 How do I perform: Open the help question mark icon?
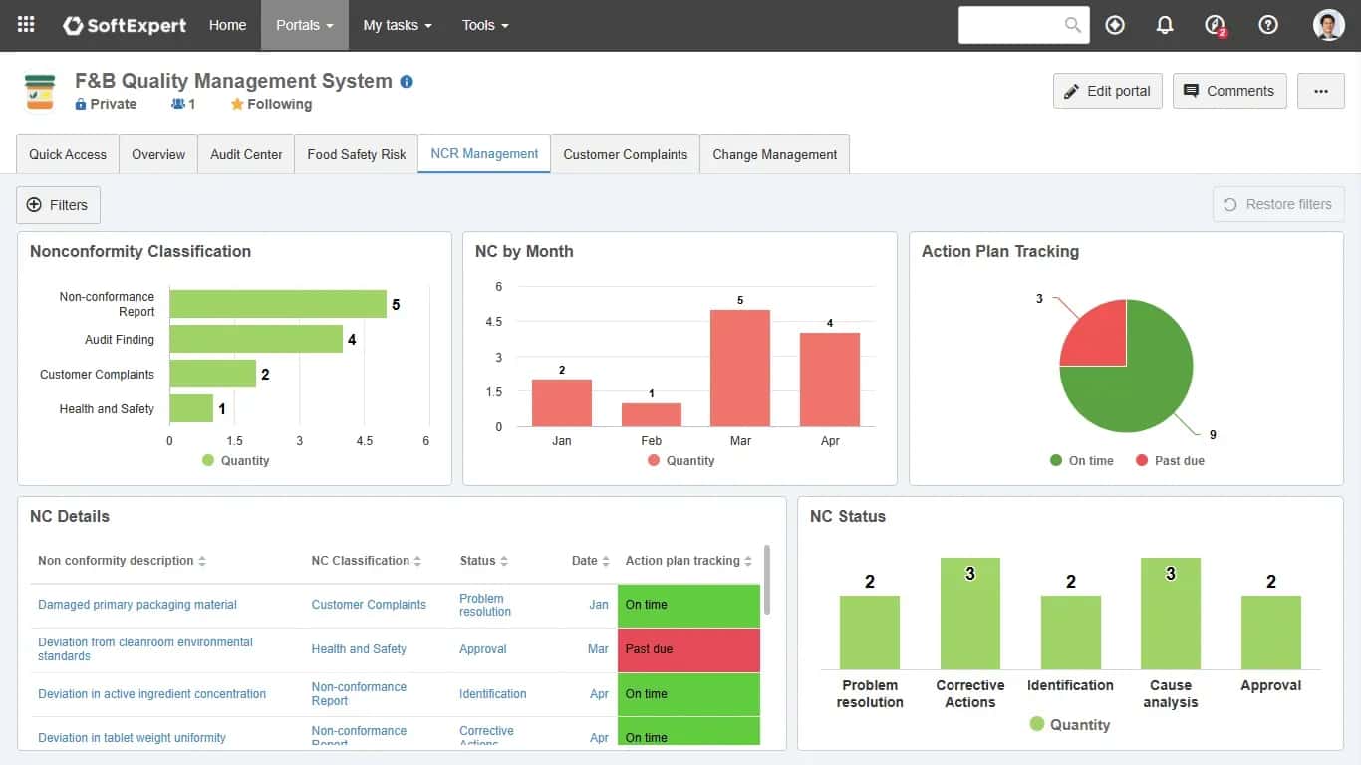tap(1268, 25)
